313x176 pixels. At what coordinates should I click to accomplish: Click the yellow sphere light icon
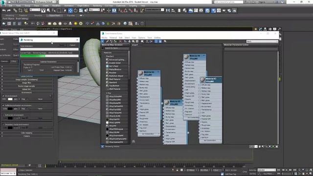pyautogui.click(x=75, y=23)
